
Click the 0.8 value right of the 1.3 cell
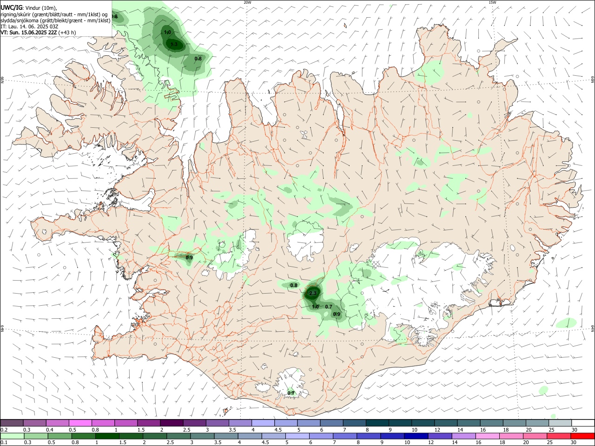[x=198, y=59]
